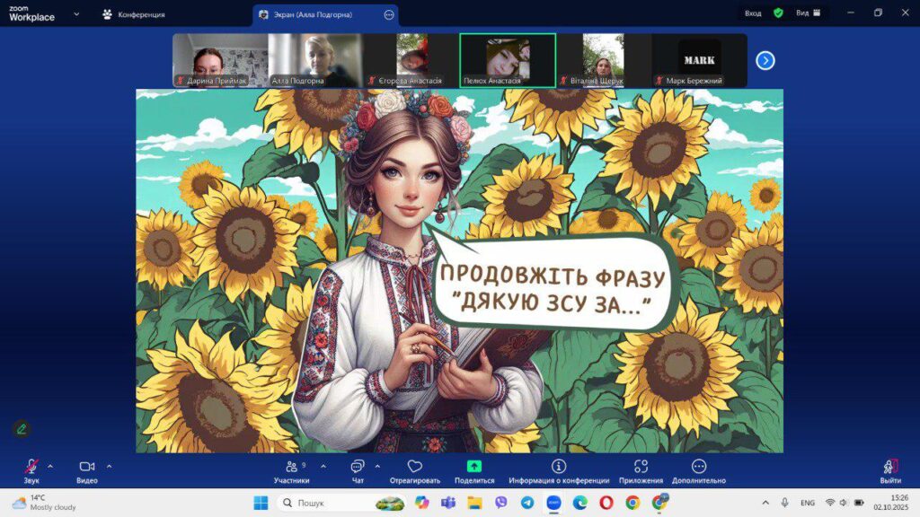Viewport: 920px width, 517px height.
Task: Open the Участники participants panel
Action: click(291, 467)
